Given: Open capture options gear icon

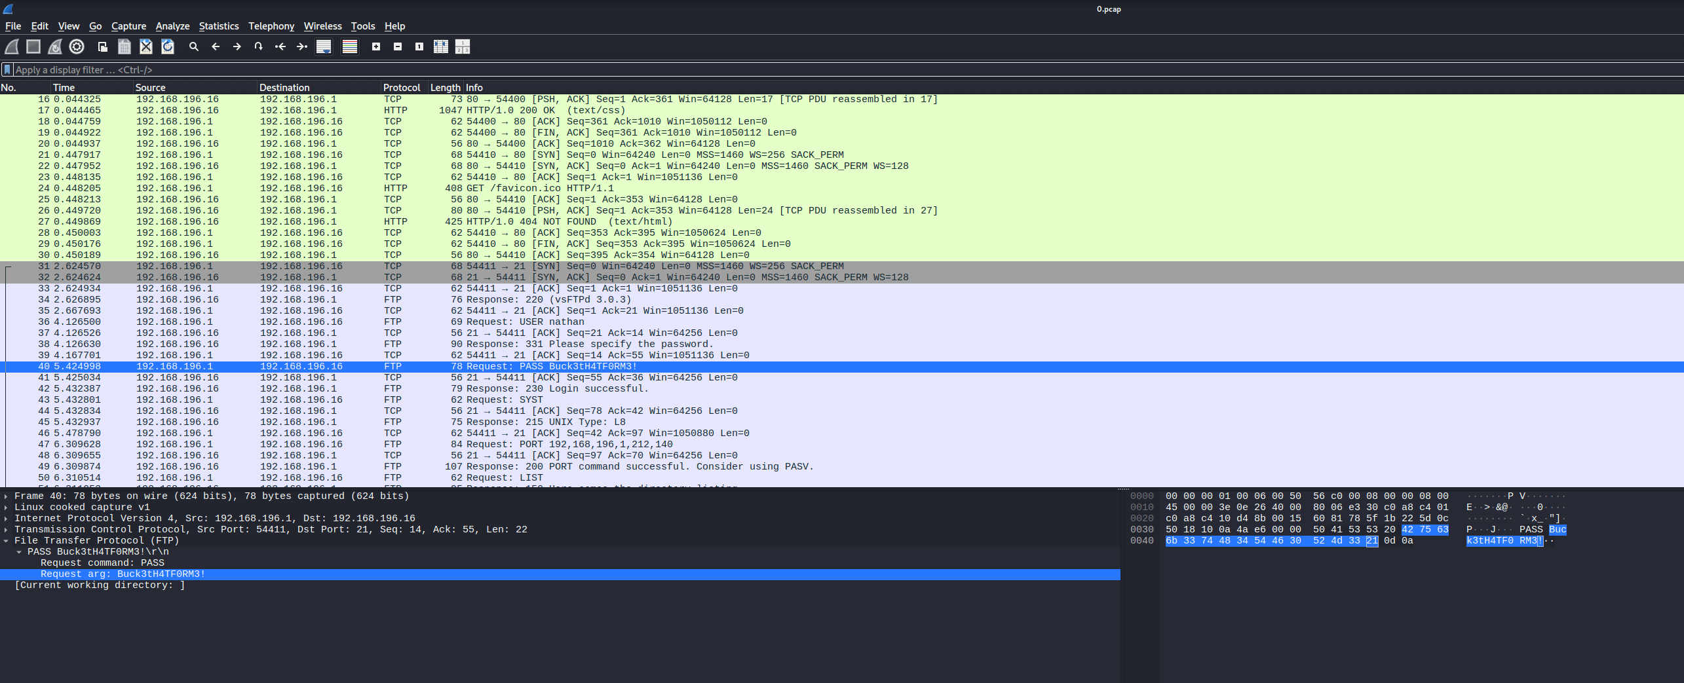Looking at the screenshot, I should point(77,46).
